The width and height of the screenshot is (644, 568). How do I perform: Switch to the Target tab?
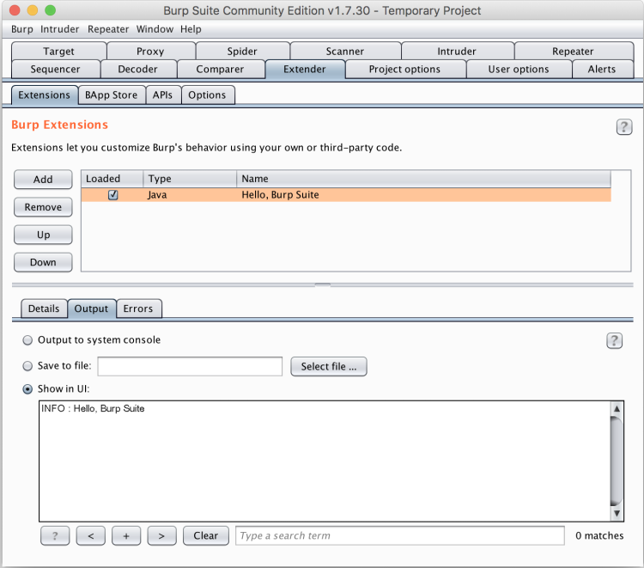tap(58, 51)
